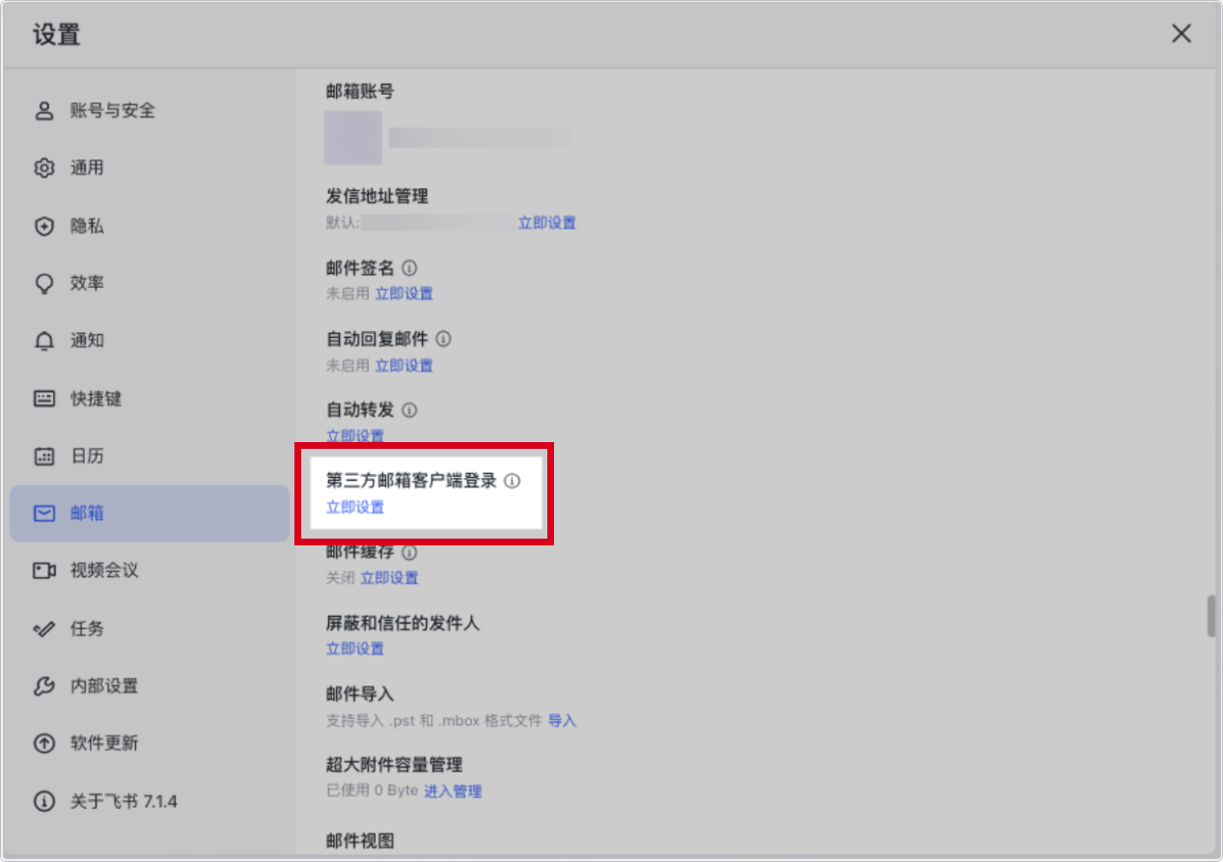1223x862 pixels.
Task: Click the keyboard icon beside 快捷键
Action: 44,399
